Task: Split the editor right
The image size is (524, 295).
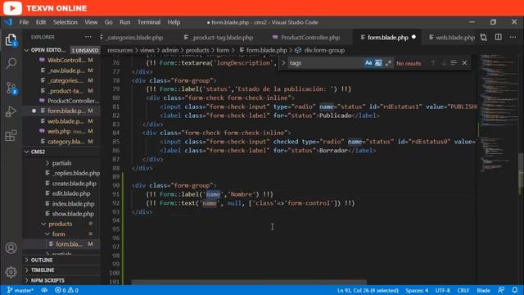Action: tap(499, 37)
